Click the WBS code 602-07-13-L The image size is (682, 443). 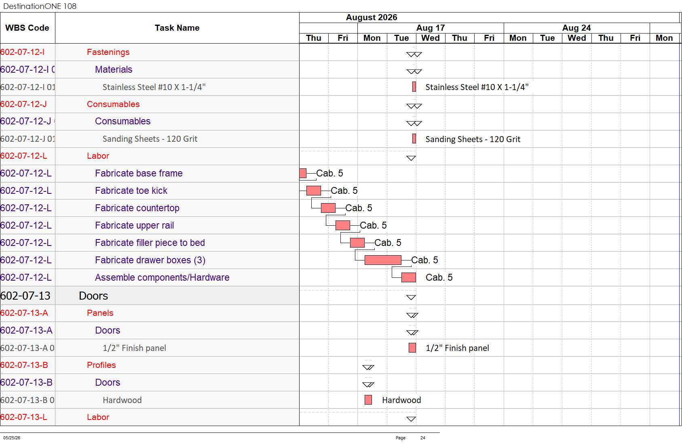(24, 417)
